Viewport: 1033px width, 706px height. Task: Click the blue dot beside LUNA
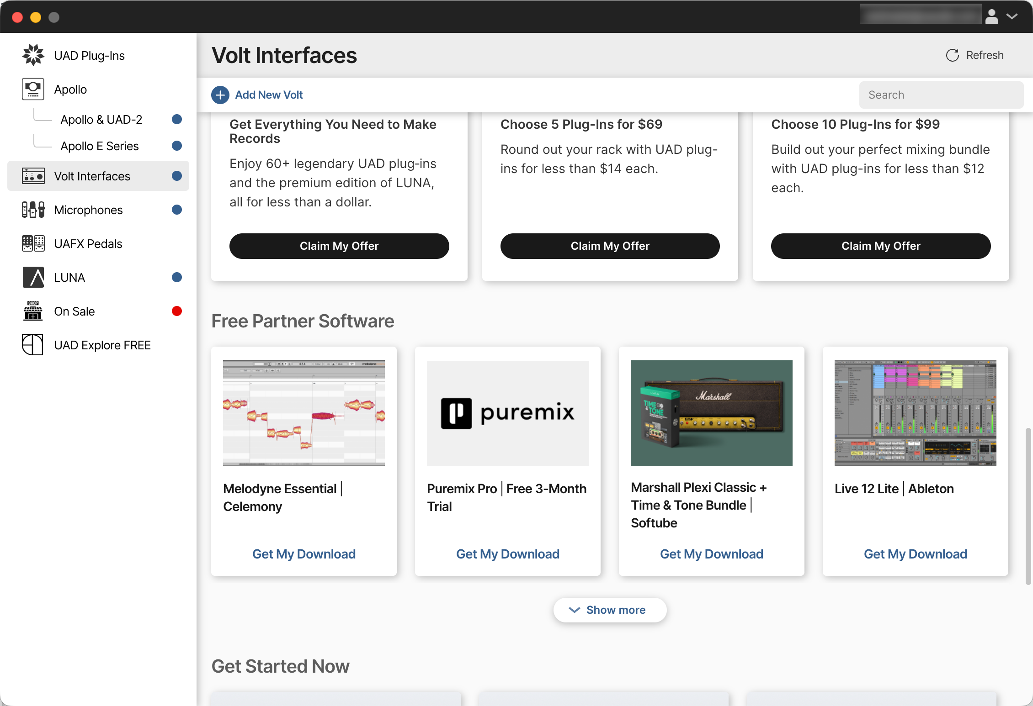(x=177, y=277)
